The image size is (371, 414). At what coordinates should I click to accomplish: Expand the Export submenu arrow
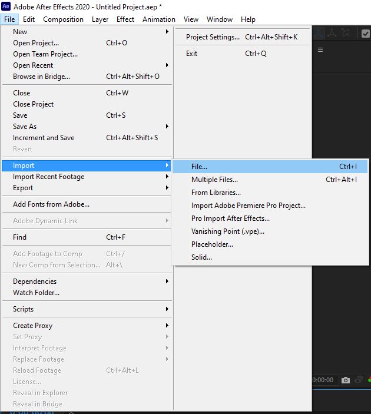point(167,188)
